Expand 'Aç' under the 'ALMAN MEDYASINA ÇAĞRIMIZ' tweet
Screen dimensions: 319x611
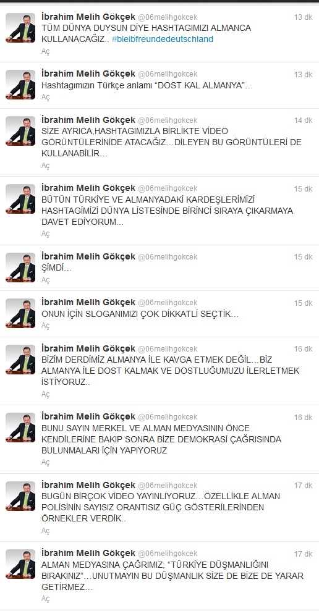tap(46, 599)
